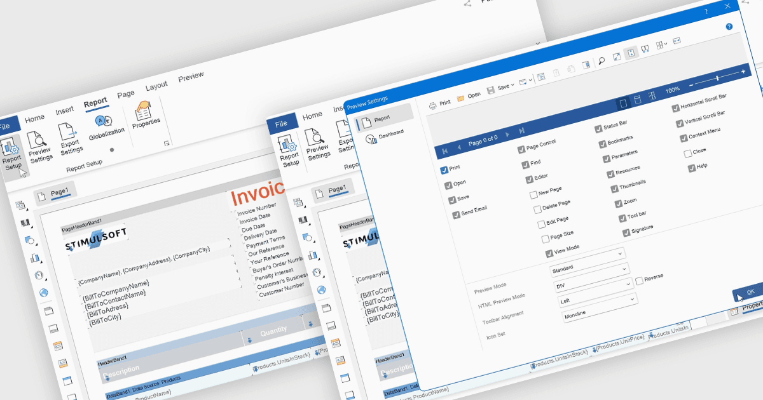Click magnifier Find icon in preview toolbar

(x=601, y=62)
